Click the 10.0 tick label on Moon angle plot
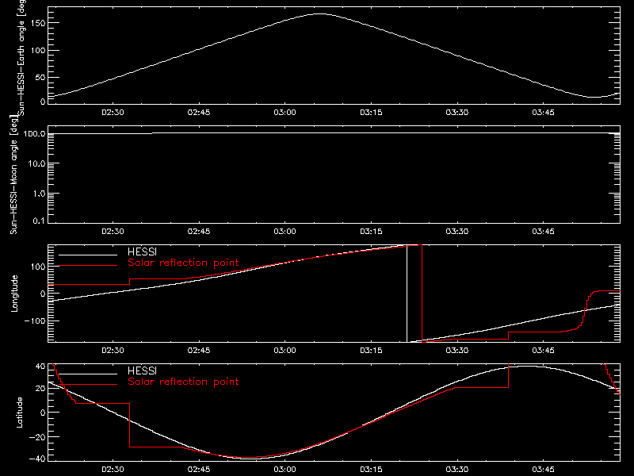The width and height of the screenshot is (634, 476). click(36, 163)
